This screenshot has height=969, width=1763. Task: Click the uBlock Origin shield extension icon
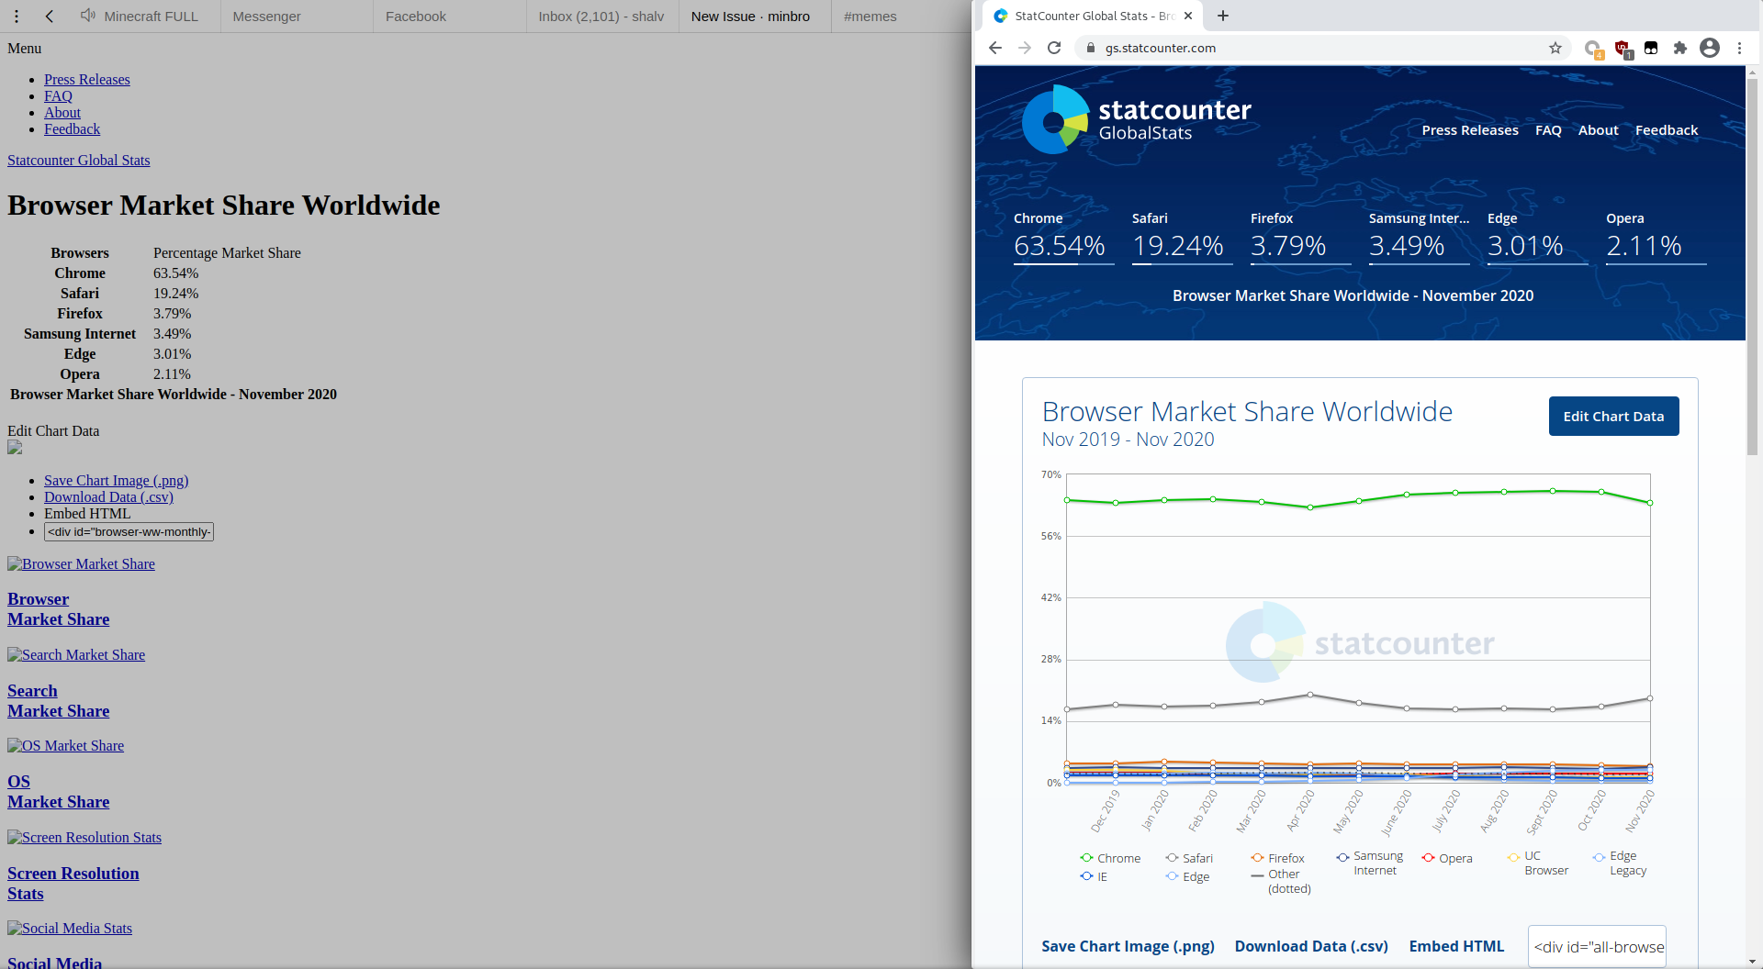click(1622, 48)
